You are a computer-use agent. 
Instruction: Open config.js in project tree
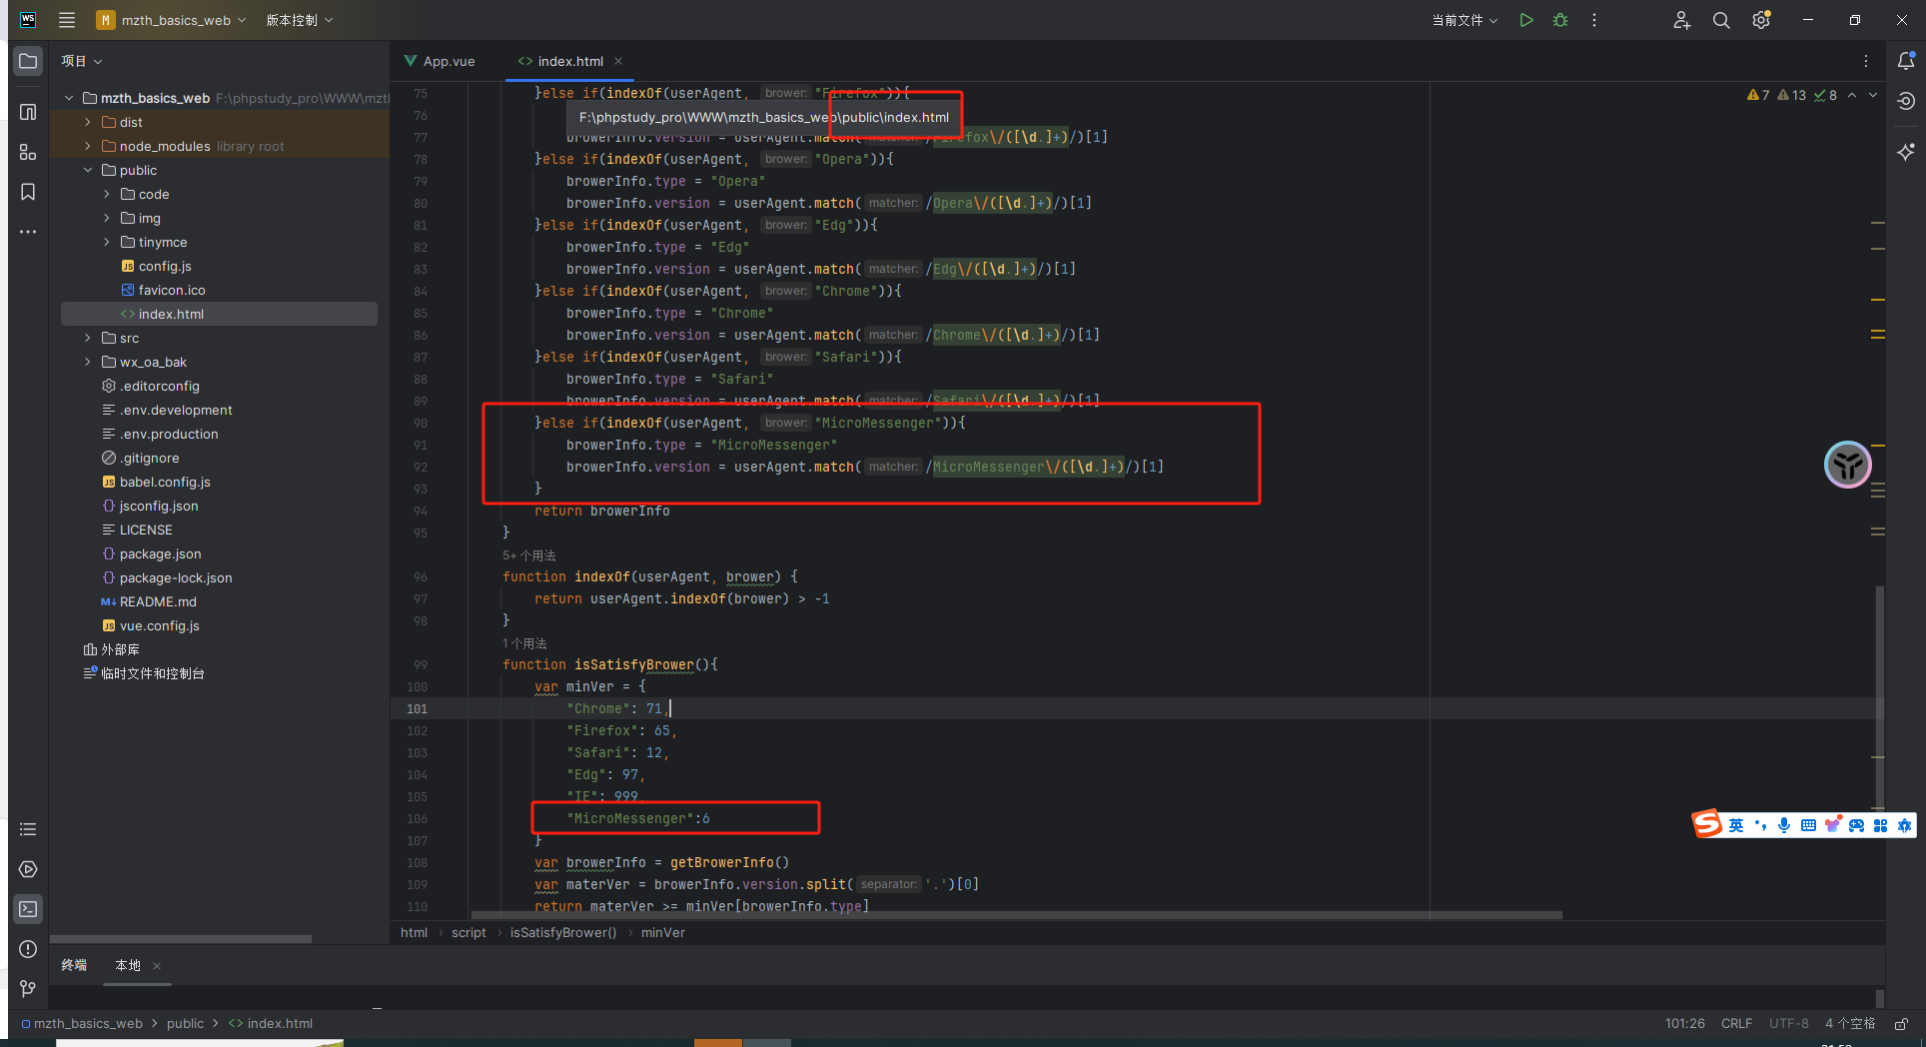[x=156, y=266]
